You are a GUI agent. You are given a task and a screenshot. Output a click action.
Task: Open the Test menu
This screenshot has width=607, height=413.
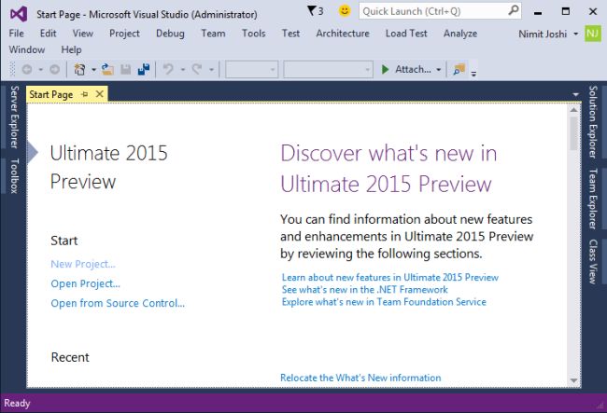[x=290, y=34]
